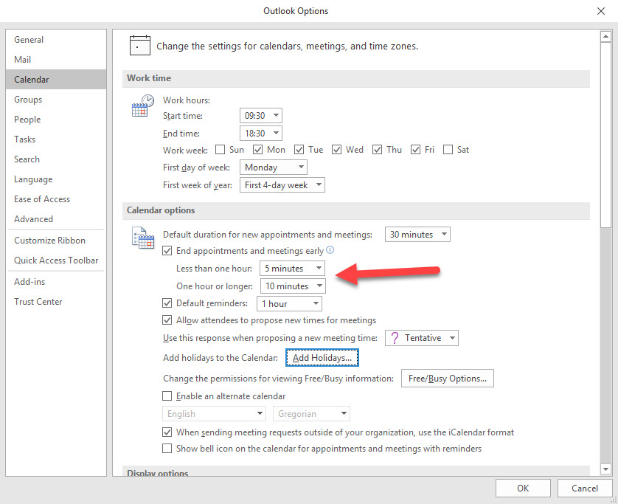
Task: Open Customize Ribbon options
Action: coord(56,240)
